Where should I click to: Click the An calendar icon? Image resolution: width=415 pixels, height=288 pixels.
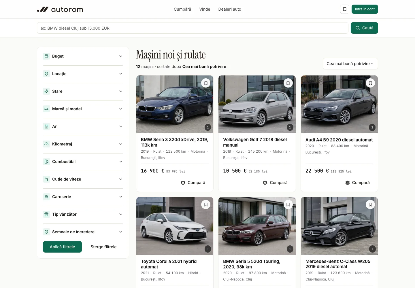(46, 126)
